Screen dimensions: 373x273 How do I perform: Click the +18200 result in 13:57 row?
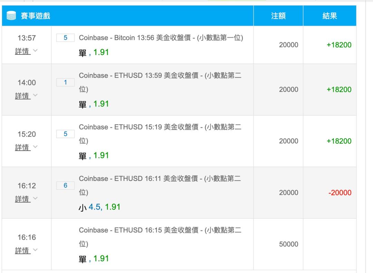pyautogui.click(x=339, y=44)
